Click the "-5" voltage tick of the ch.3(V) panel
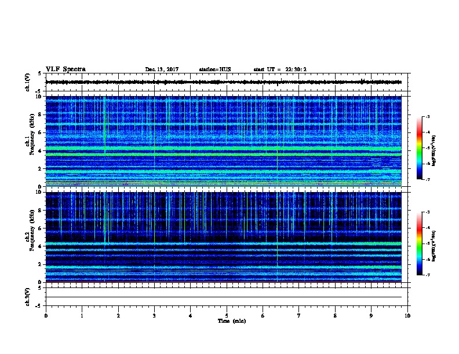The image size is (459, 354). [38, 306]
